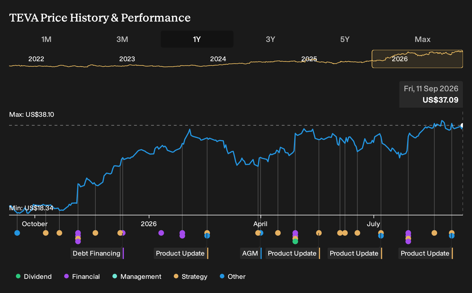472x293 pixels.
Task: Switch to the 1M time range
Action: [46, 39]
